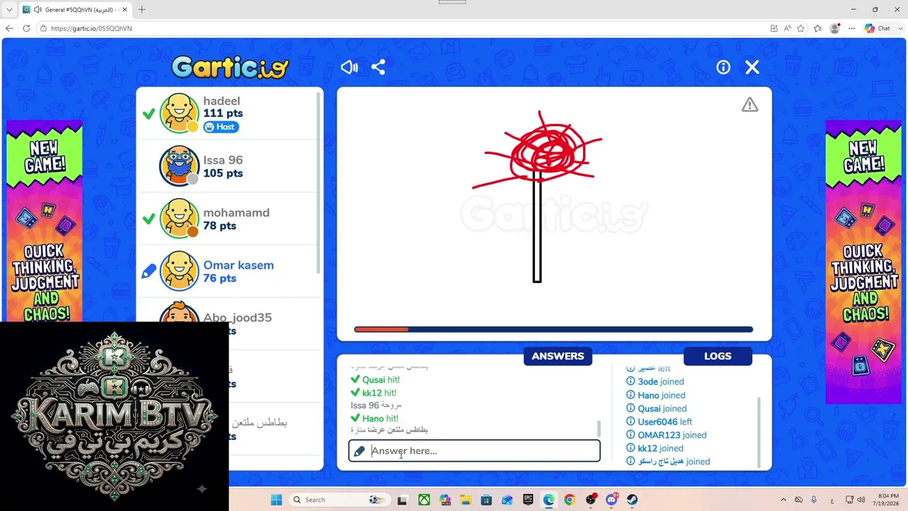
Task: Click the green checkmark beside mohamamd
Action: (x=148, y=219)
